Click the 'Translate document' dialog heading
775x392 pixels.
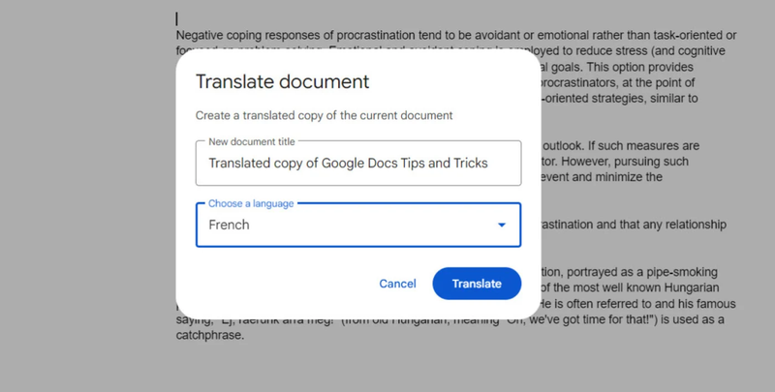(282, 81)
